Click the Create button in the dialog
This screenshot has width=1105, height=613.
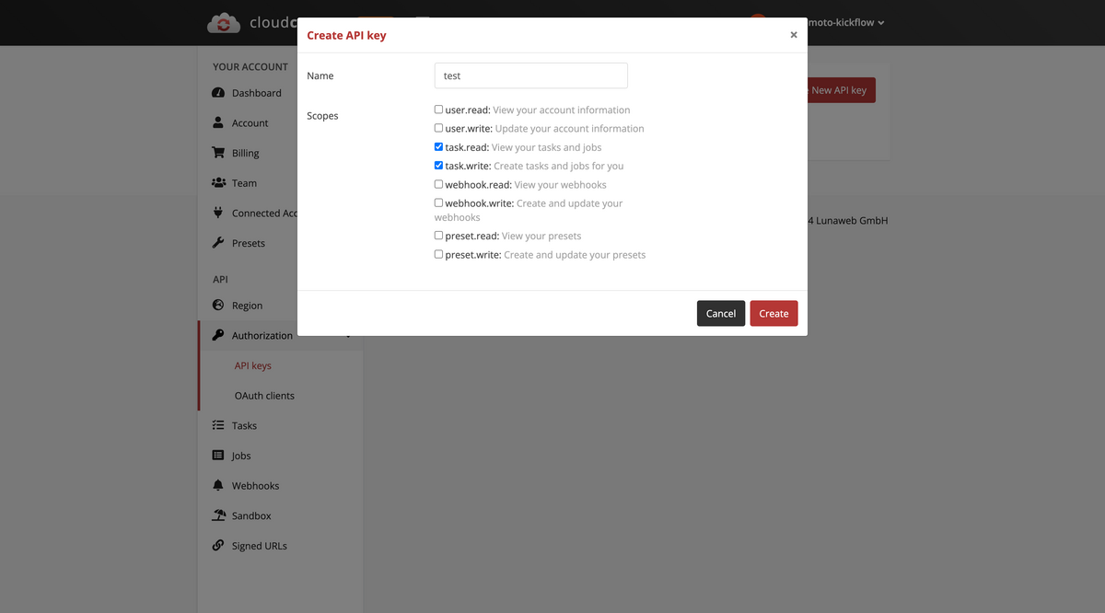pyautogui.click(x=773, y=313)
